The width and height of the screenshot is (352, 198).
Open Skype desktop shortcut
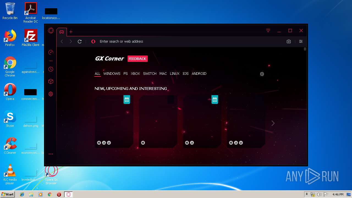(10, 119)
